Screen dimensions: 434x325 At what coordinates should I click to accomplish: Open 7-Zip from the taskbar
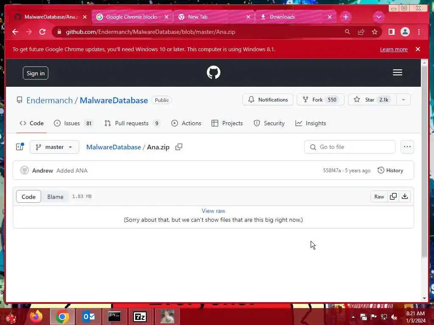coord(140,317)
